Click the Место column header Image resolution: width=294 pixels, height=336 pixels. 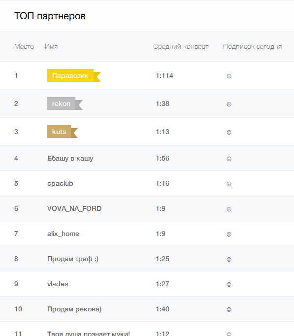click(24, 46)
